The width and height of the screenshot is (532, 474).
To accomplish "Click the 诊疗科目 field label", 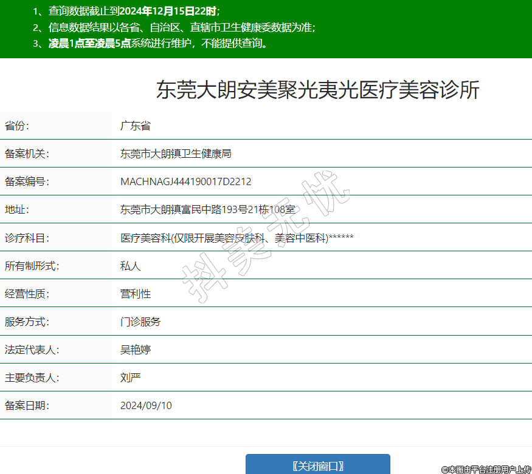I will 27,238.
